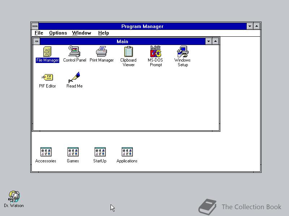Click the Accessories label text
Image resolution: width=289 pixels, height=216 pixels.
(x=46, y=161)
